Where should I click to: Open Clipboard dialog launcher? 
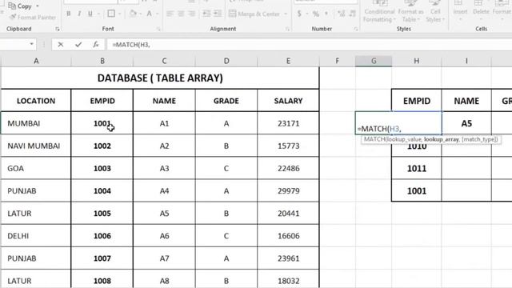58,29
